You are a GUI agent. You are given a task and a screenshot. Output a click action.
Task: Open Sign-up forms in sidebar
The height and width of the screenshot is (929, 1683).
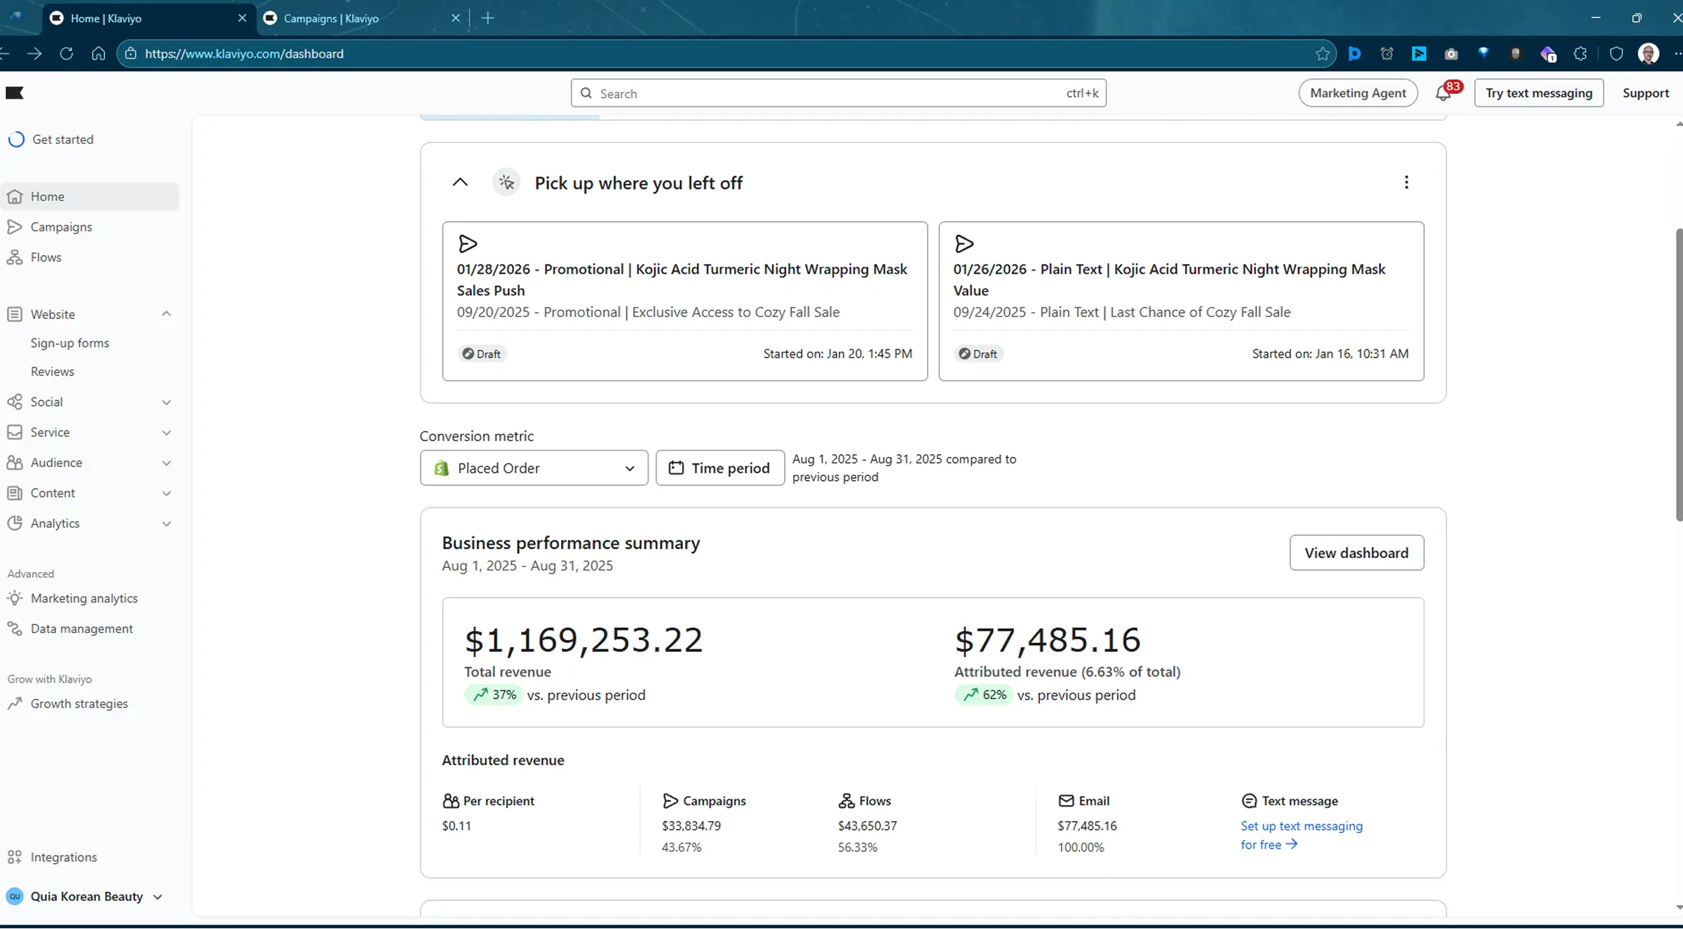[70, 343]
